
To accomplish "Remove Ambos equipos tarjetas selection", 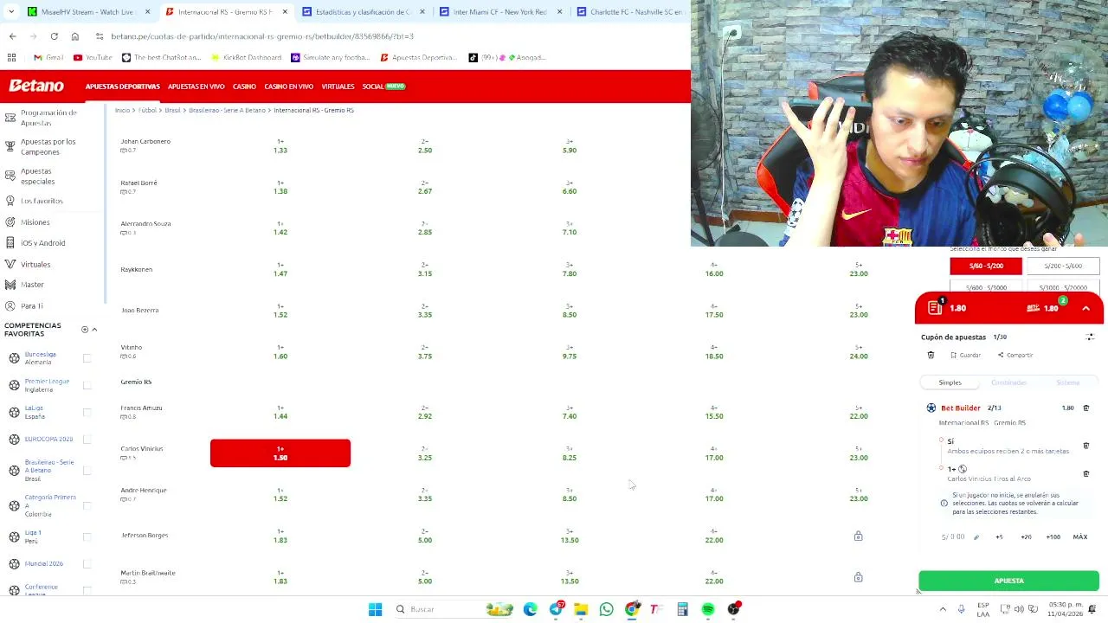I will pyautogui.click(x=1086, y=446).
